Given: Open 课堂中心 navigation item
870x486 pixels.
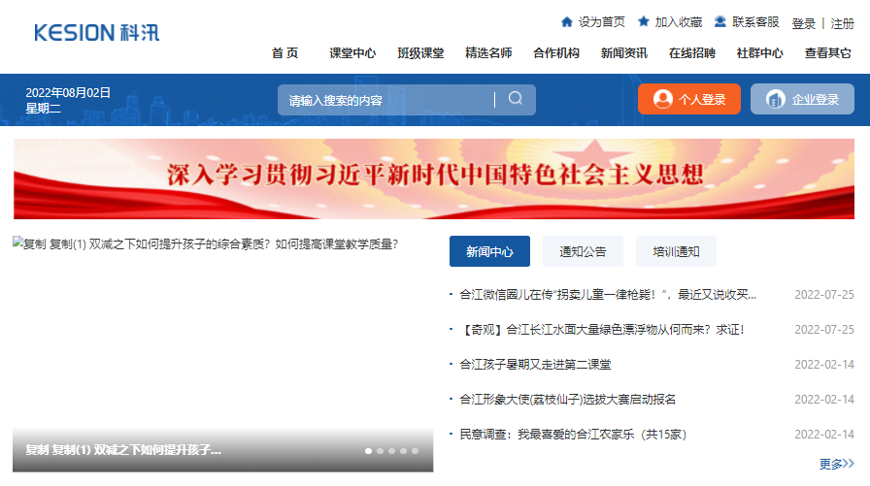Looking at the screenshot, I should point(352,53).
